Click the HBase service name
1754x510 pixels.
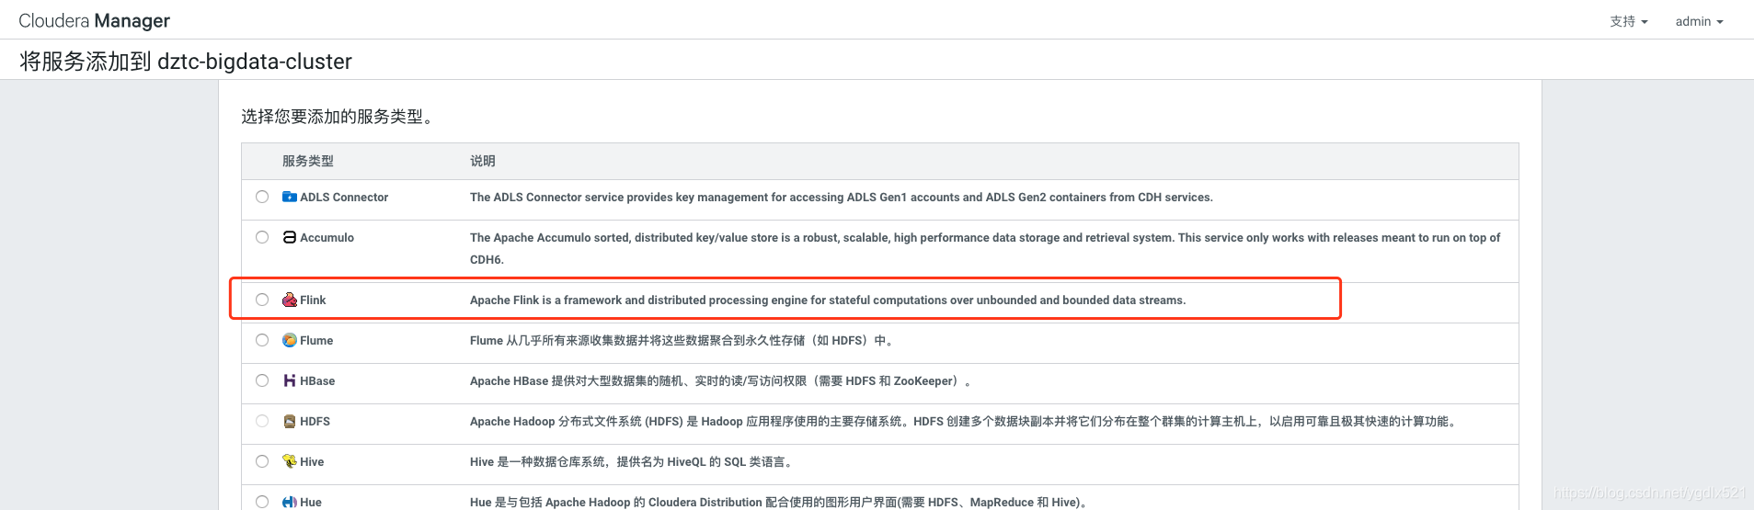317,381
